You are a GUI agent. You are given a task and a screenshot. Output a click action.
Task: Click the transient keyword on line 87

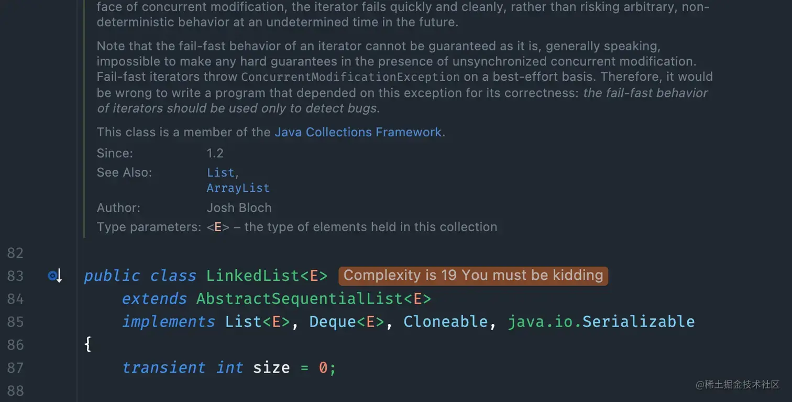[163, 367]
